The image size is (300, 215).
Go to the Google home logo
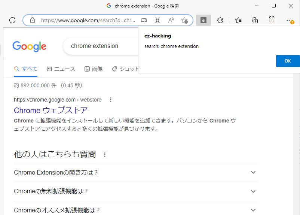click(30, 46)
